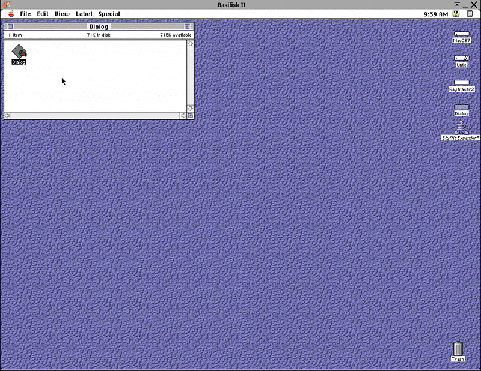Screen dimensions: 481x371
Task: Open the Label menu
Action: (x=84, y=14)
